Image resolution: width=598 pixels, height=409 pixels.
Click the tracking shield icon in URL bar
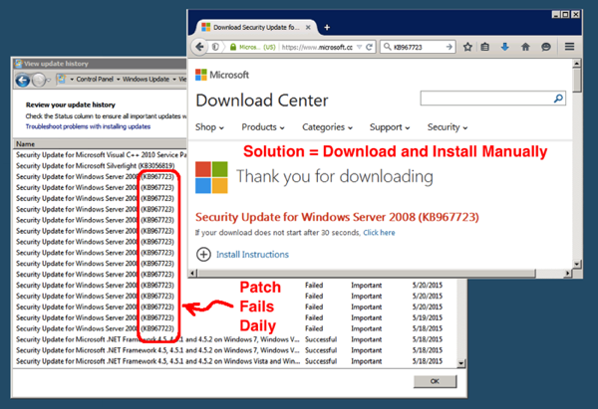(x=215, y=47)
